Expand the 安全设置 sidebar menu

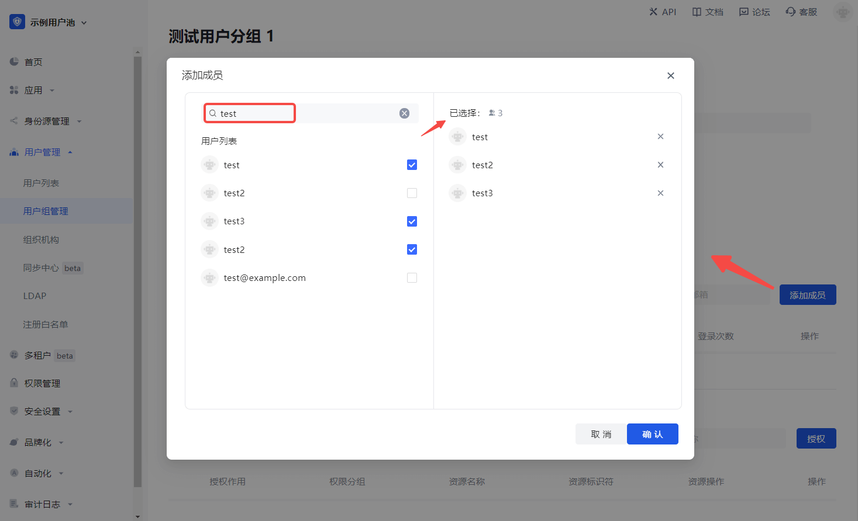[42, 412]
